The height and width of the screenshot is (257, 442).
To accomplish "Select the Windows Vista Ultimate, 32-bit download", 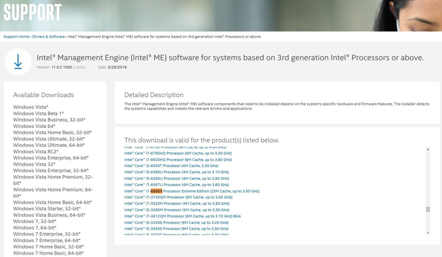I will tap(48, 139).
